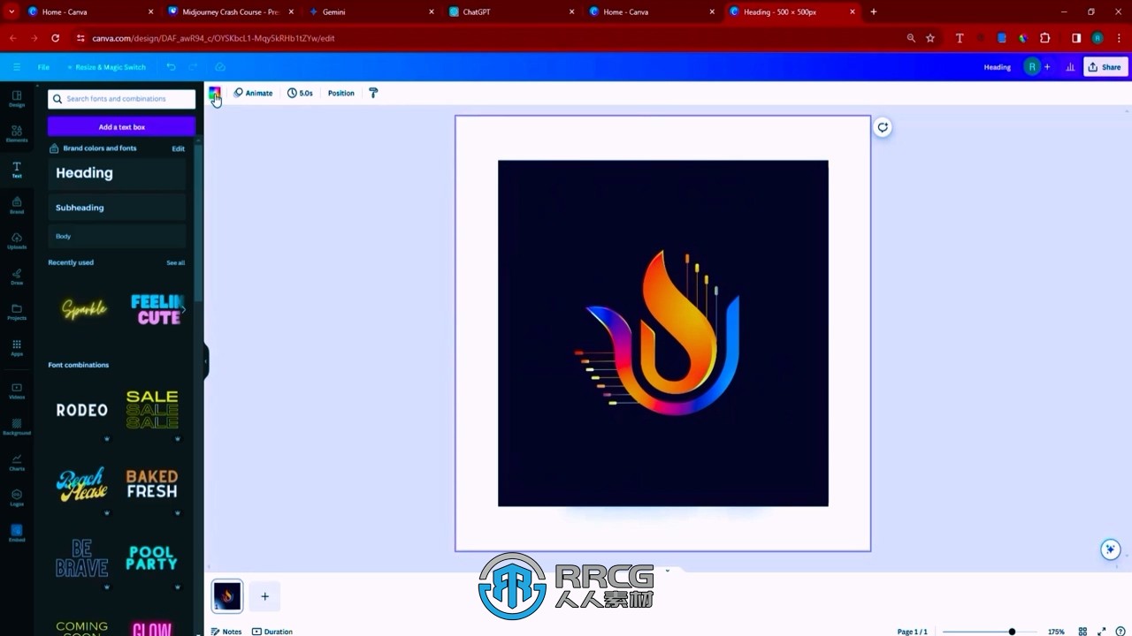Open the Position panel
The image size is (1132, 636).
(x=340, y=93)
